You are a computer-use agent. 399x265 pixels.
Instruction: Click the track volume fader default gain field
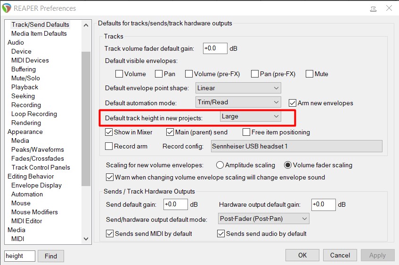tap(215, 48)
